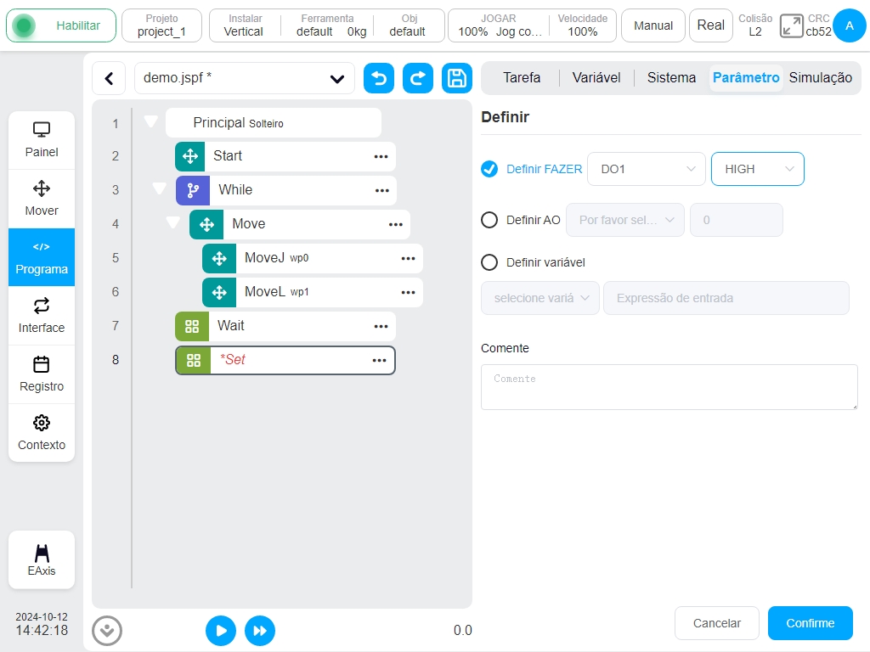
Task: Switch to the Simulação tab
Action: (820, 77)
